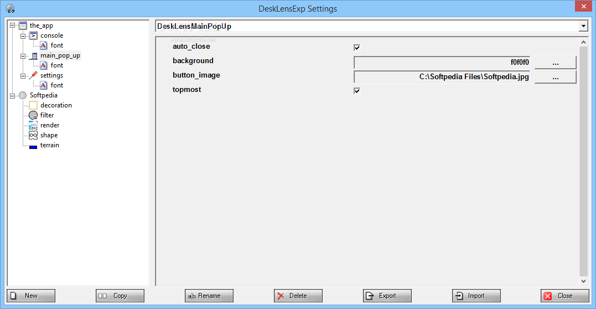Click the properties panel scrollbar down arrow
Viewport: 596px width, 309px height.
(x=583, y=281)
